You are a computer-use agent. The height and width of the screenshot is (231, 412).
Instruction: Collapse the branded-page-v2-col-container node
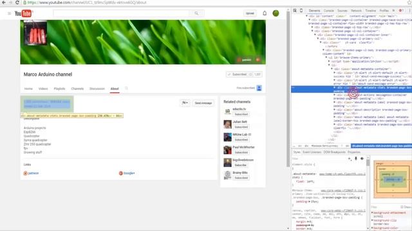(312, 31)
